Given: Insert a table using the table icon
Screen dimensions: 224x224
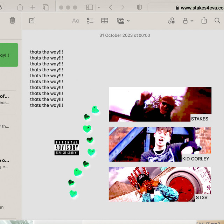Looking at the screenshot, I should click(105, 21).
